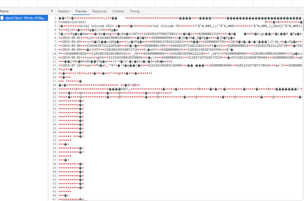Show the Timing tab
304x201 pixels.
134,11
